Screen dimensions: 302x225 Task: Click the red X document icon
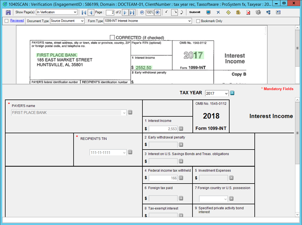248,13
